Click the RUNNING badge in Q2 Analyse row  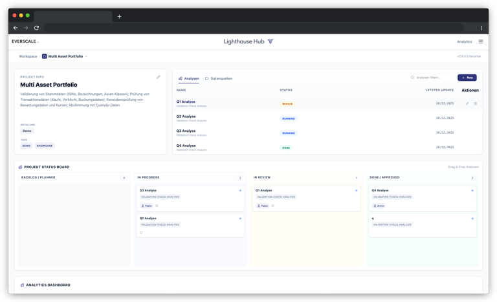pyautogui.click(x=289, y=133)
